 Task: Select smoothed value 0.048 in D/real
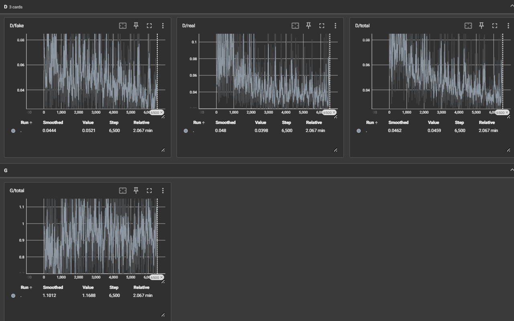[x=220, y=130]
